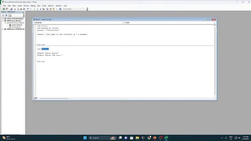Open Chrome from the taskbar
The width and height of the screenshot is (251, 141).
(149, 138)
